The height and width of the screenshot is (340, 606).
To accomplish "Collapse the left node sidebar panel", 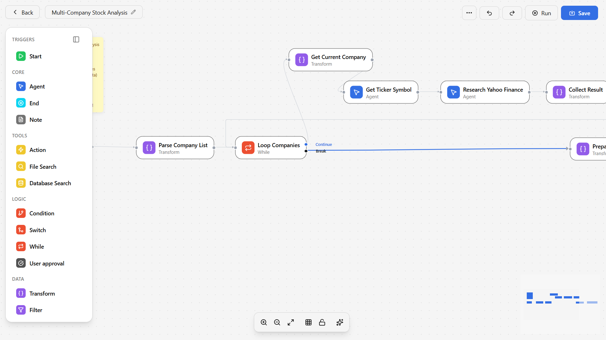I will pyautogui.click(x=76, y=39).
